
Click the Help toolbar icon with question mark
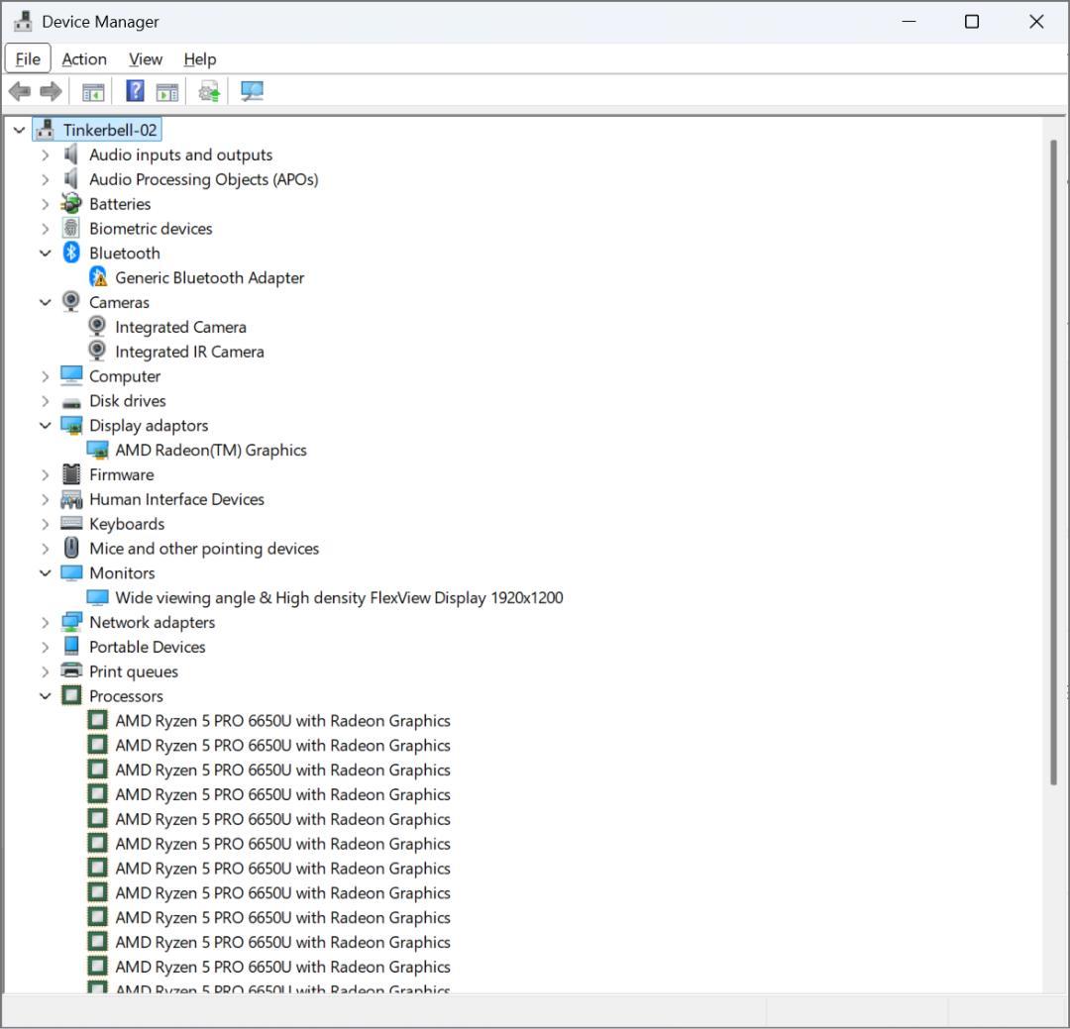tap(136, 91)
